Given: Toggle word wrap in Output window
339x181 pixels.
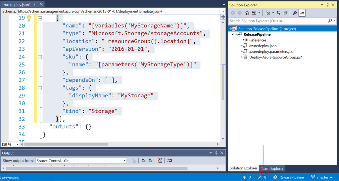Looking at the screenshot, I should (x=169, y=161).
